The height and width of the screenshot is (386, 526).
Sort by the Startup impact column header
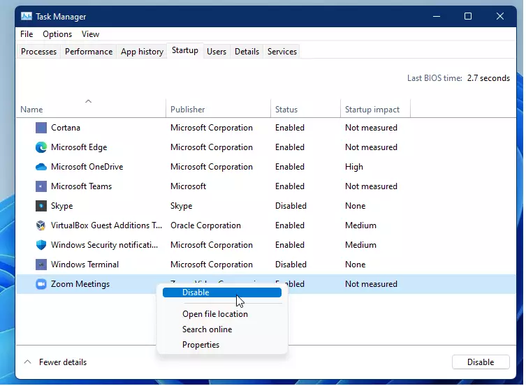372,110
